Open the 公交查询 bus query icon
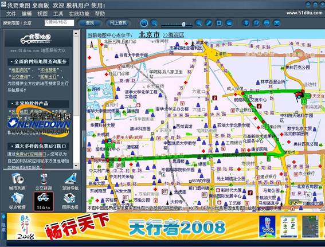 tap(44, 182)
